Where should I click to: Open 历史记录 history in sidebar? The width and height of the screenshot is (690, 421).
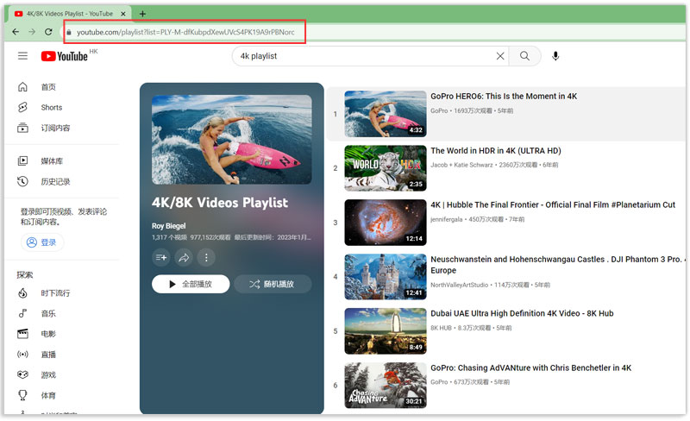[55, 181]
